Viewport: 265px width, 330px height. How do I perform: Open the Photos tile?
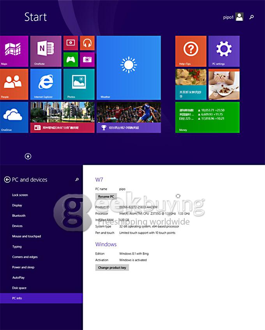79,84
